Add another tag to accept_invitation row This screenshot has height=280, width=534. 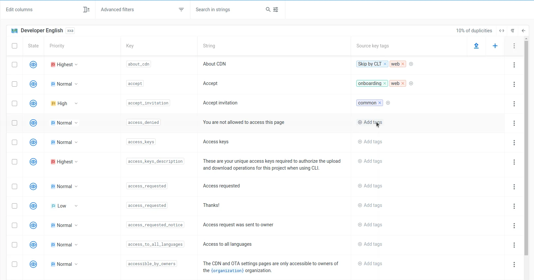pos(388,103)
